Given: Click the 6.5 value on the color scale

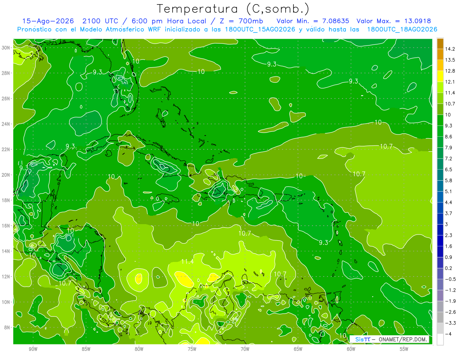Looking at the screenshot, I should click(449, 170).
